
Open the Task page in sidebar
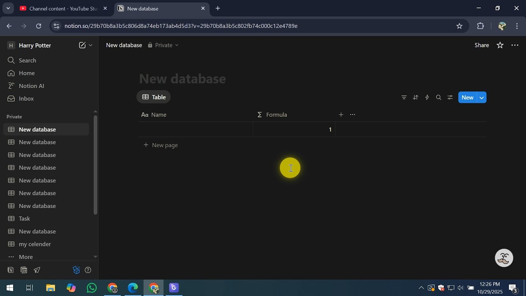pyautogui.click(x=46, y=219)
